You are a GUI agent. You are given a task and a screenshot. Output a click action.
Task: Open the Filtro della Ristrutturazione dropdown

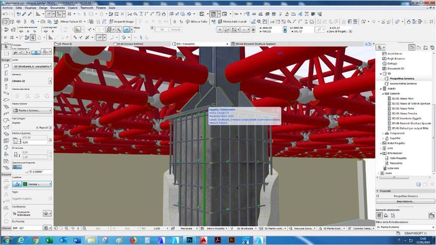point(405,227)
